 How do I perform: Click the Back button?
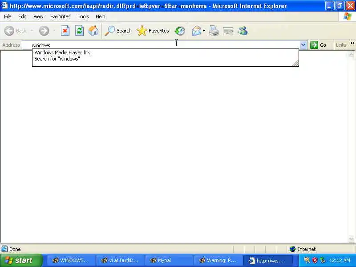click(16, 31)
